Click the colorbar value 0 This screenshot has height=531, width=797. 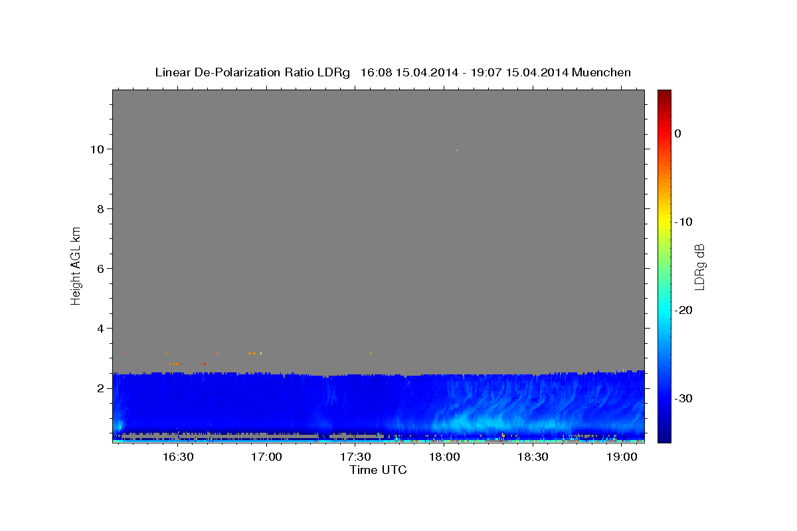677,133
